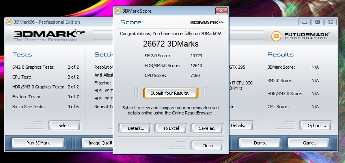Click CPU Test row in Tests panel
345x163 pixels.
[46, 77]
